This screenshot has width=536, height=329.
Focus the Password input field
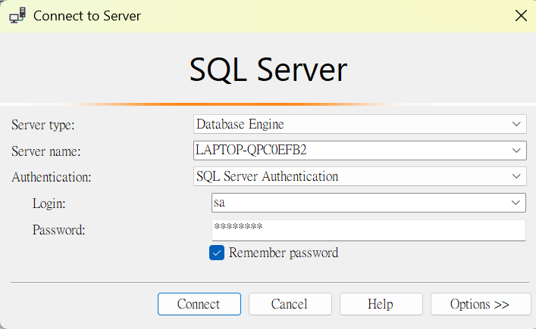point(368,229)
